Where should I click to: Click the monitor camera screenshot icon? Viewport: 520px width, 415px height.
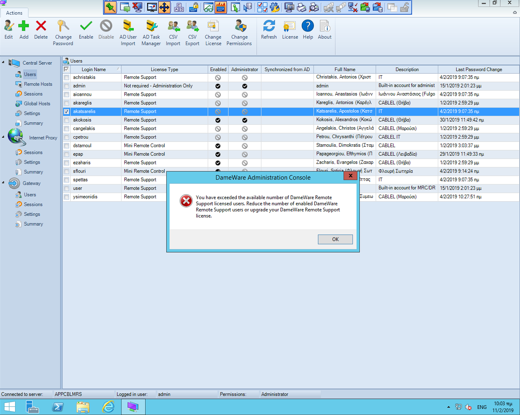click(289, 7)
